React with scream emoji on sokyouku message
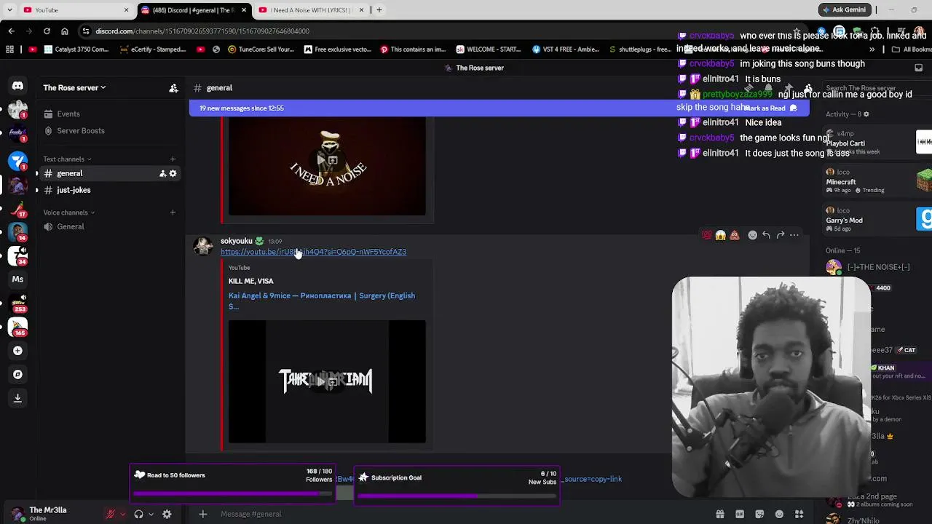This screenshot has width=932, height=524. click(720, 235)
